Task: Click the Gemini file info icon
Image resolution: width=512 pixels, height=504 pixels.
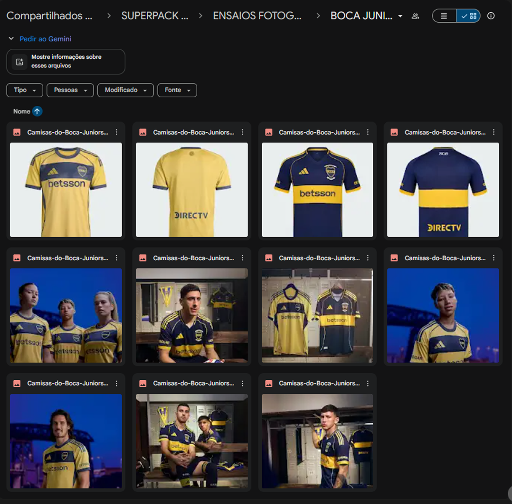Action: [19, 62]
